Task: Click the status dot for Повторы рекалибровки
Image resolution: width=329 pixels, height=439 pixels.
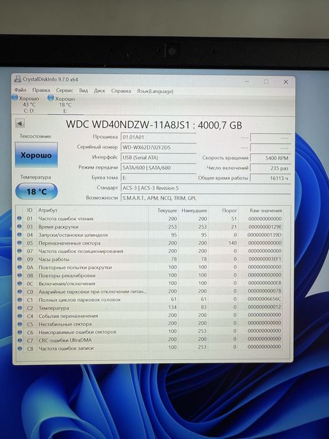Action: [x=19, y=275]
